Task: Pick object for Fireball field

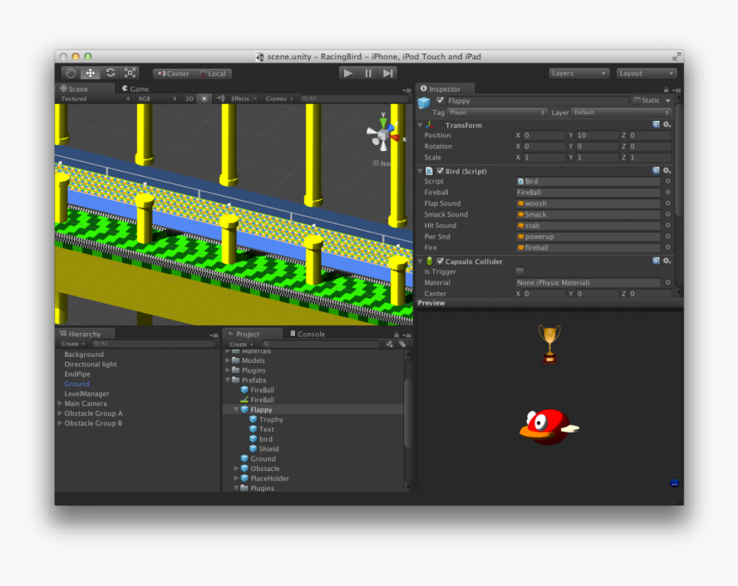Action: coord(668,192)
